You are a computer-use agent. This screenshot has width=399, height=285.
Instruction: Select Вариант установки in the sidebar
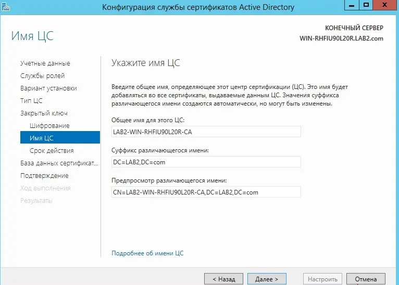coord(48,88)
